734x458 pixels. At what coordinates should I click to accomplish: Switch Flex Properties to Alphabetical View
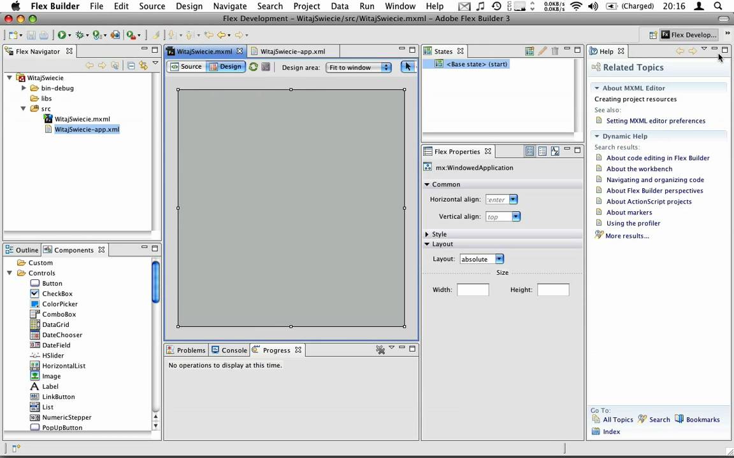tap(555, 151)
